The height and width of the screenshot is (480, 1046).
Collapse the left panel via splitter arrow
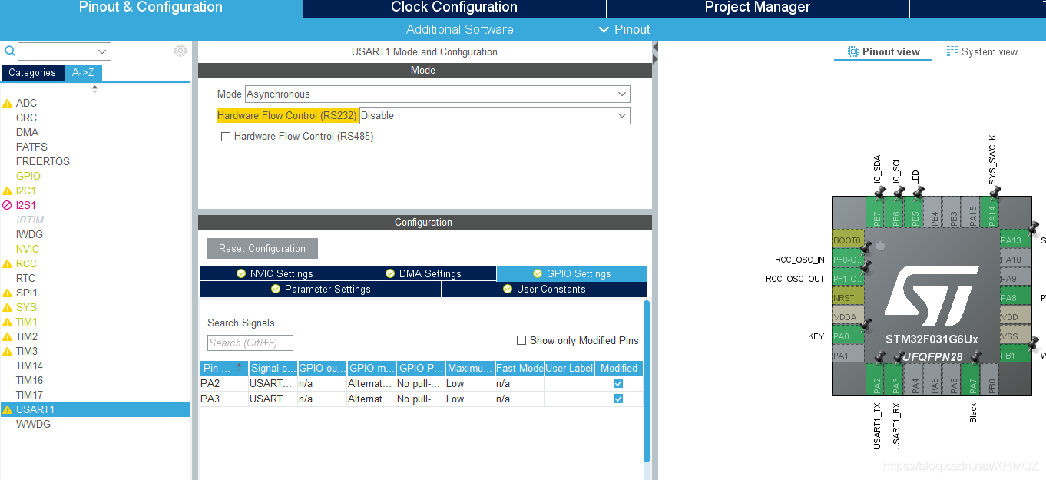[x=655, y=47]
